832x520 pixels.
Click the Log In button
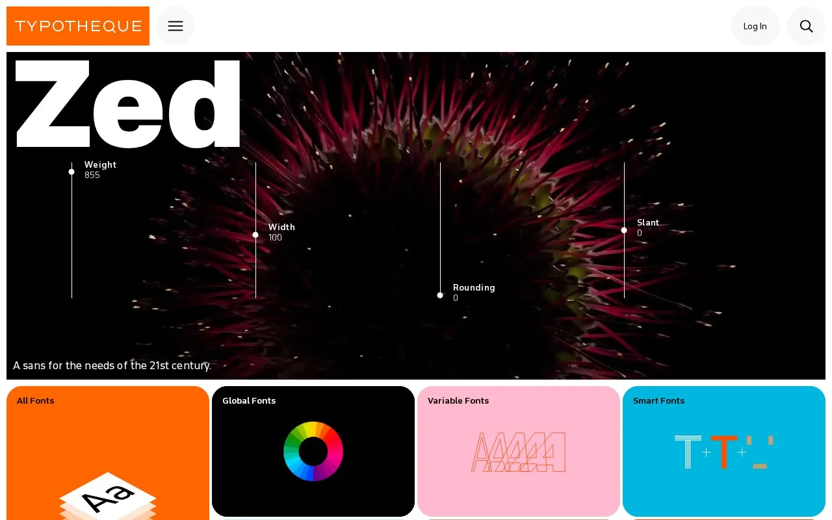point(755,26)
